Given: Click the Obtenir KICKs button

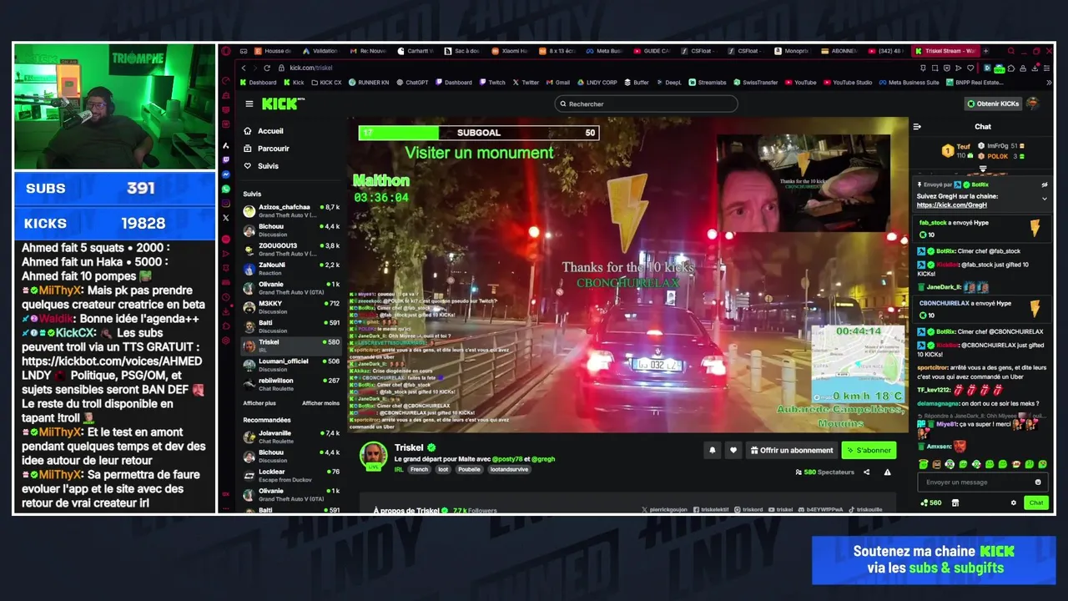Looking at the screenshot, I should [993, 104].
